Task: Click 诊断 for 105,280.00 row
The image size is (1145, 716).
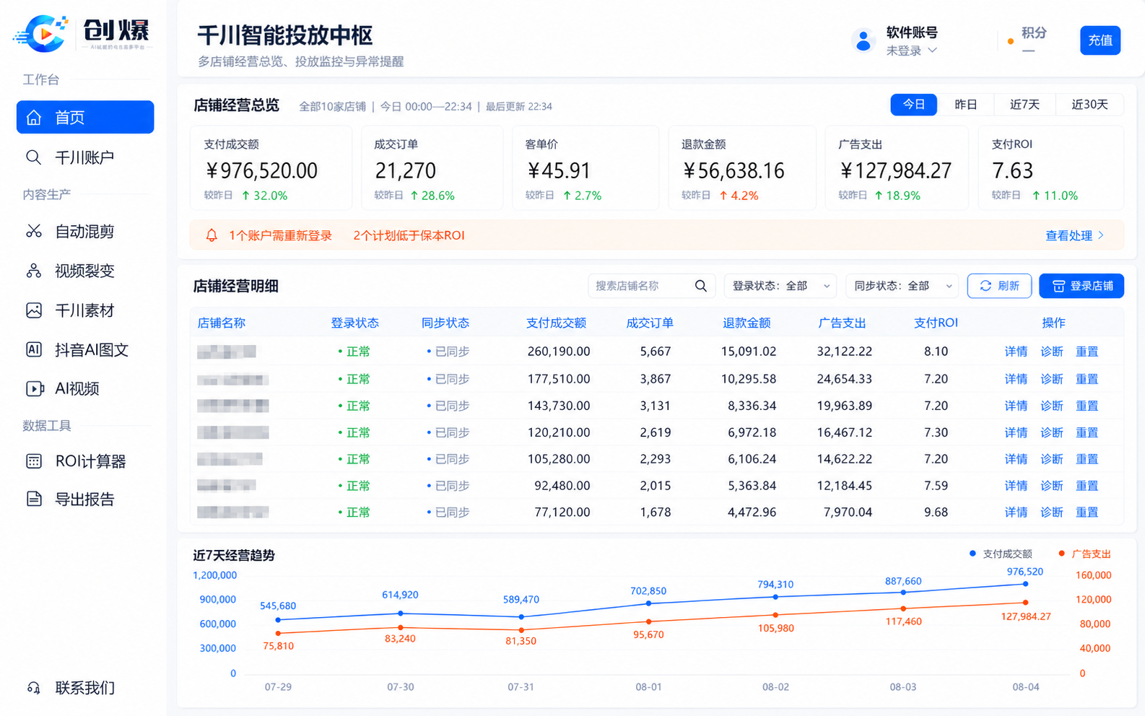Action: click(1051, 459)
